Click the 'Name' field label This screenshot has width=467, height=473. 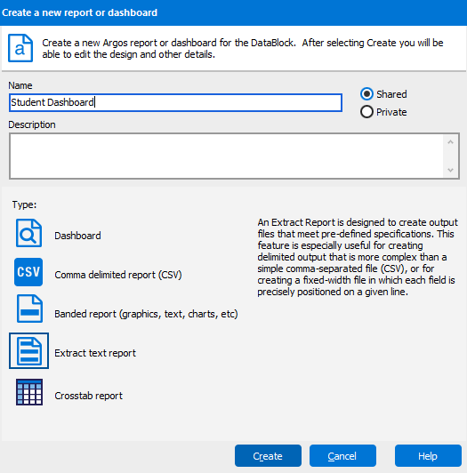pos(20,85)
